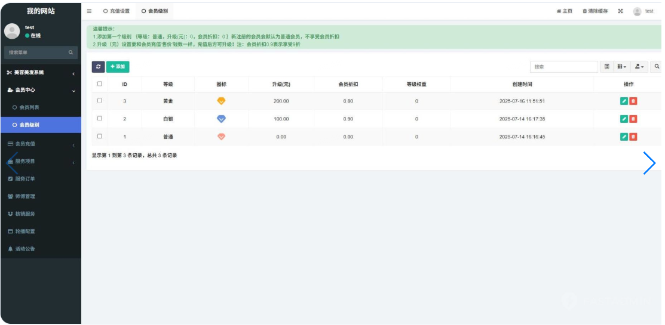Collapse the 会员中心 sidebar section
This screenshot has width=665, height=325.
[41, 91]
